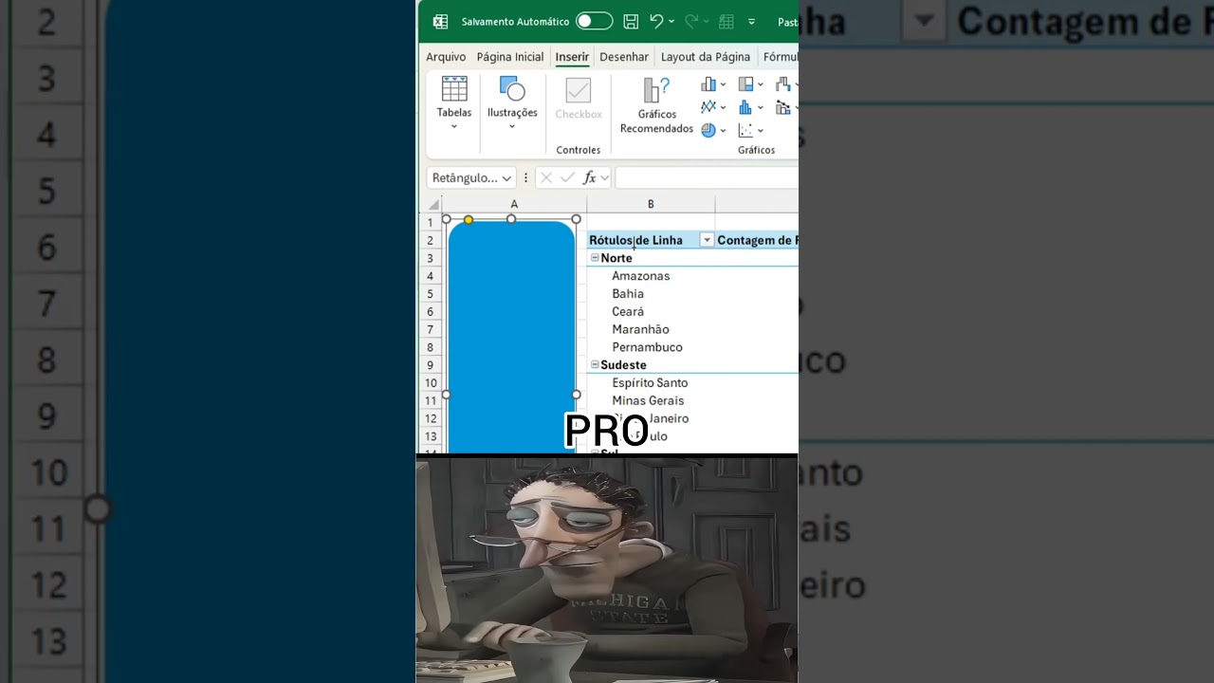The width and height of the screenshot is (1214, 683).
Task: Insert a line or area chart icon
Action: click(708, 107)
